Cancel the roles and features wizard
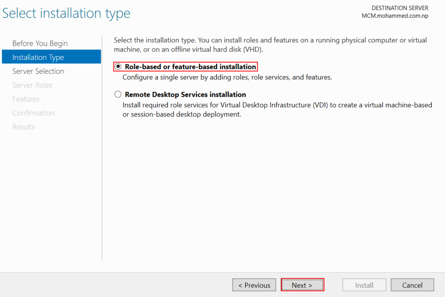The image size is (445, 297). [412, 285]
